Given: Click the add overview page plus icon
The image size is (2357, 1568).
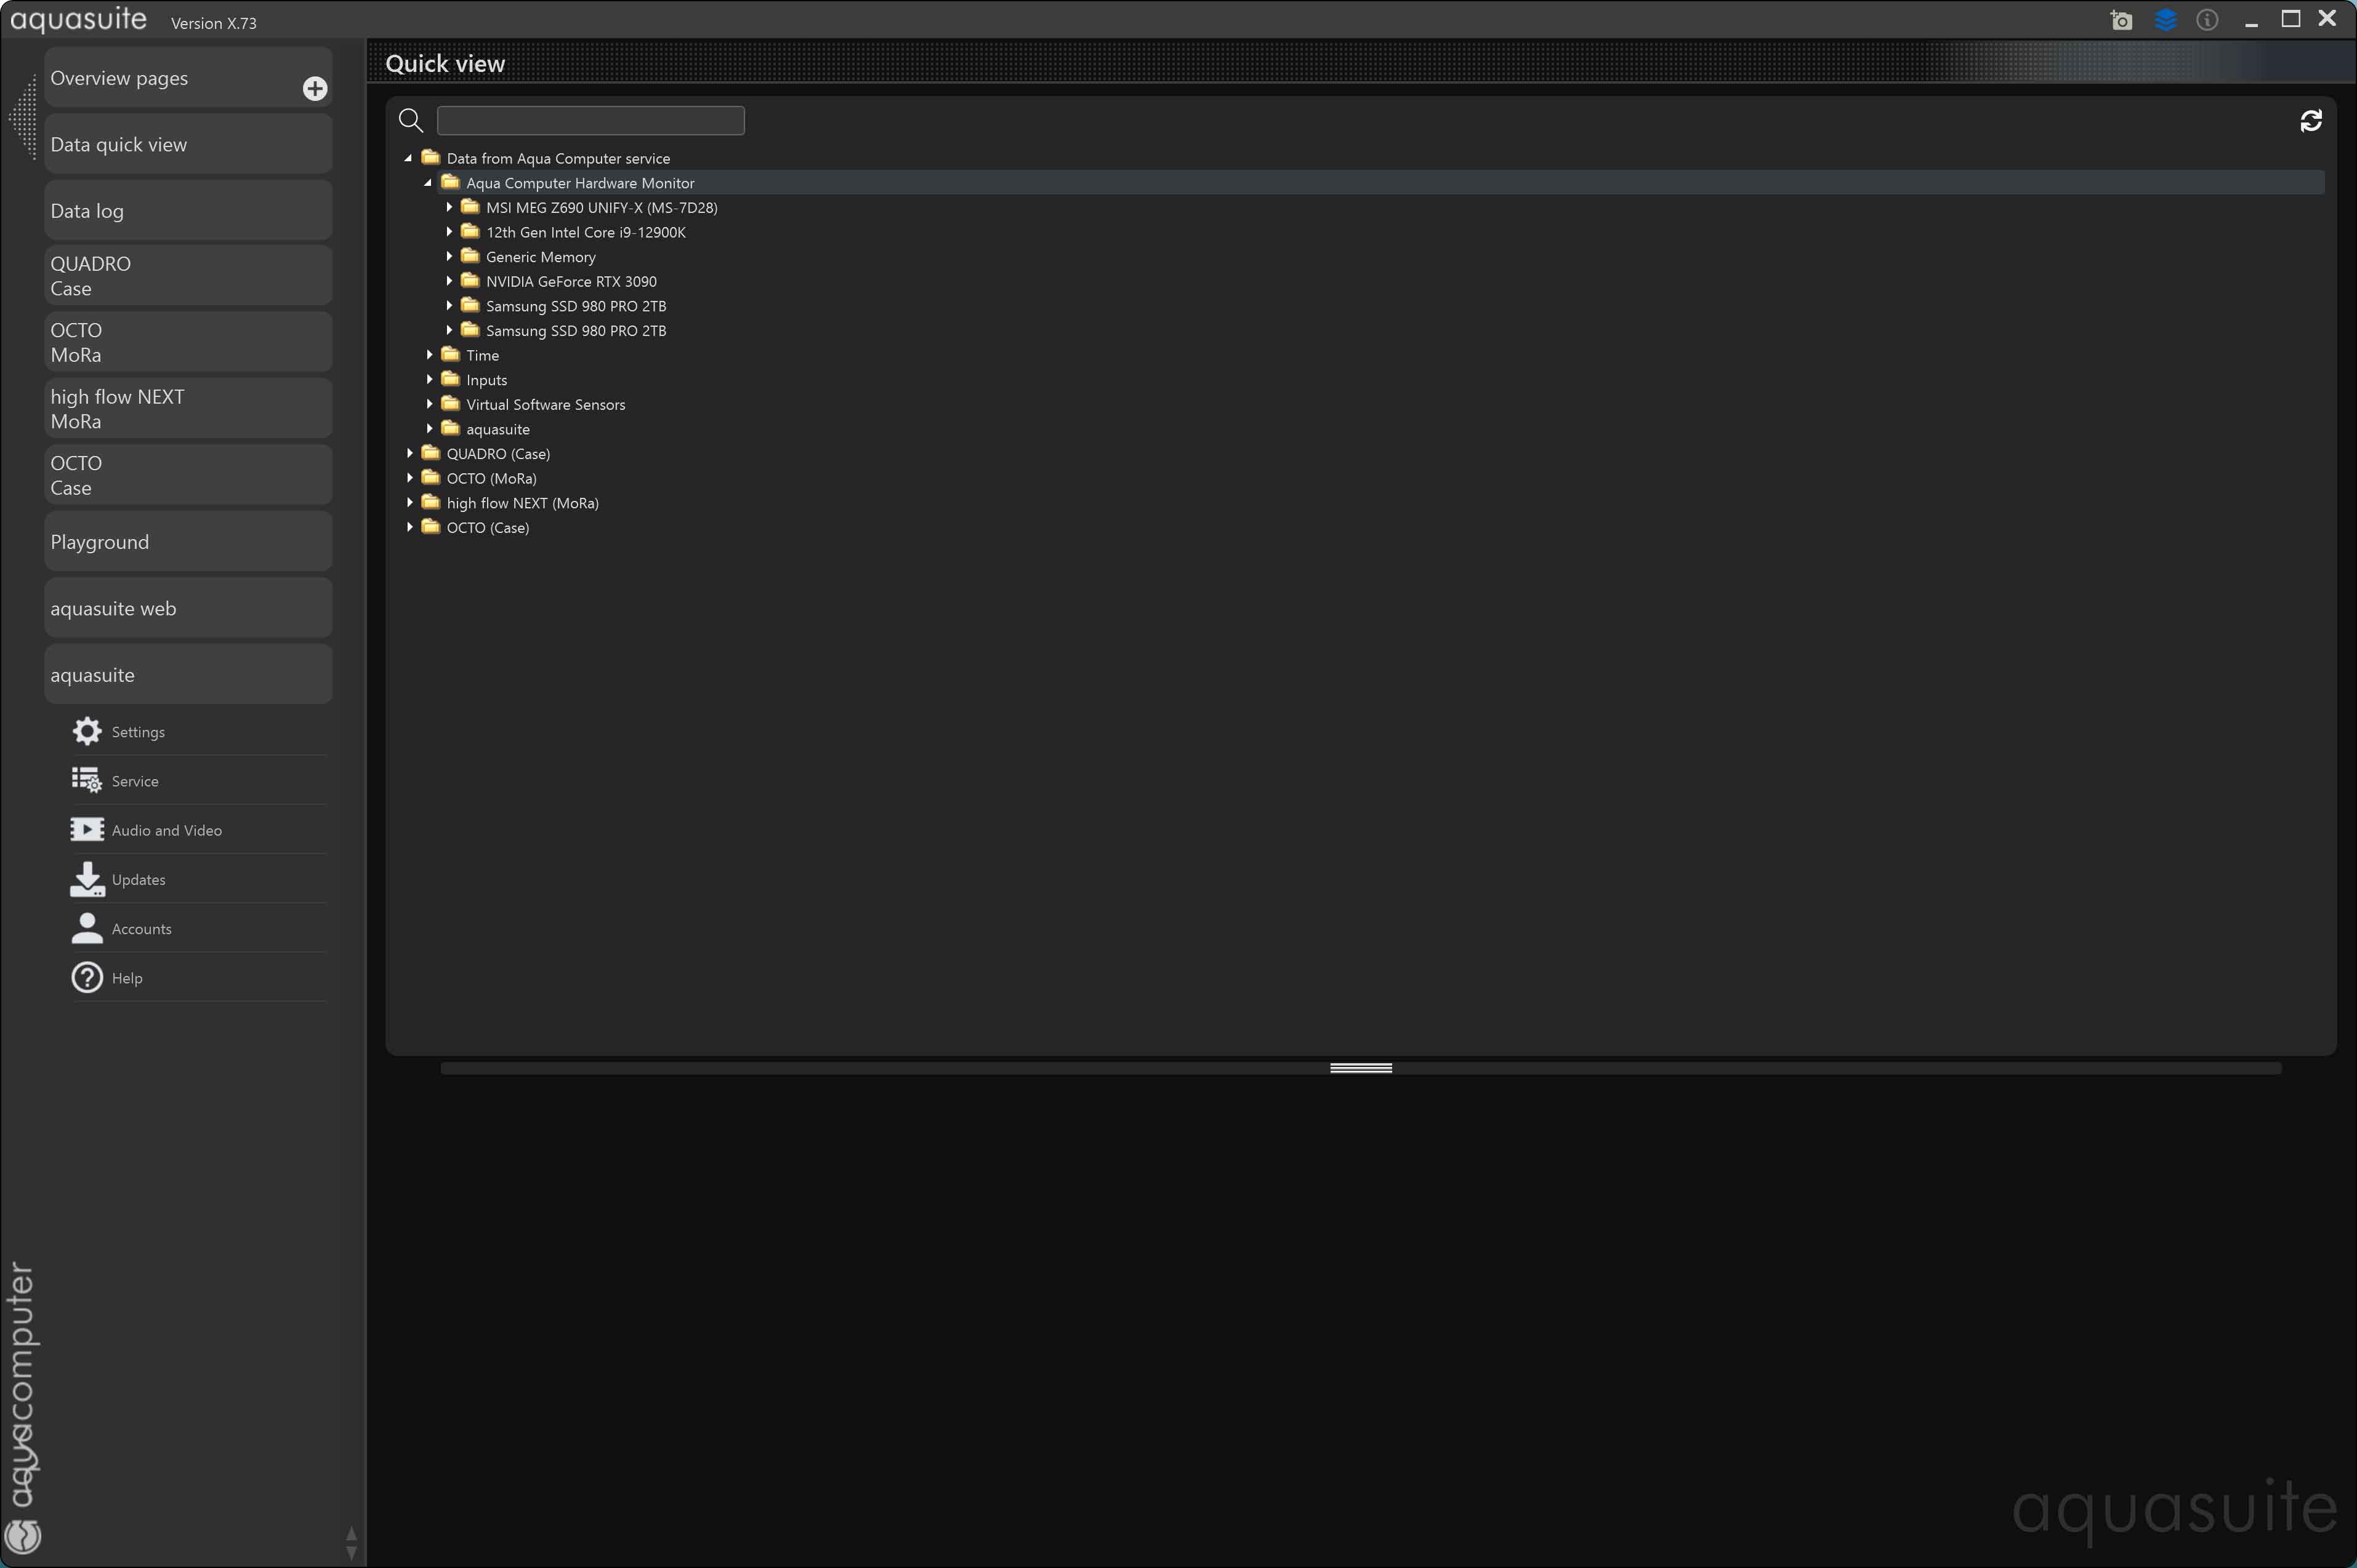Looking at the screenshot, I should [315, 89].
